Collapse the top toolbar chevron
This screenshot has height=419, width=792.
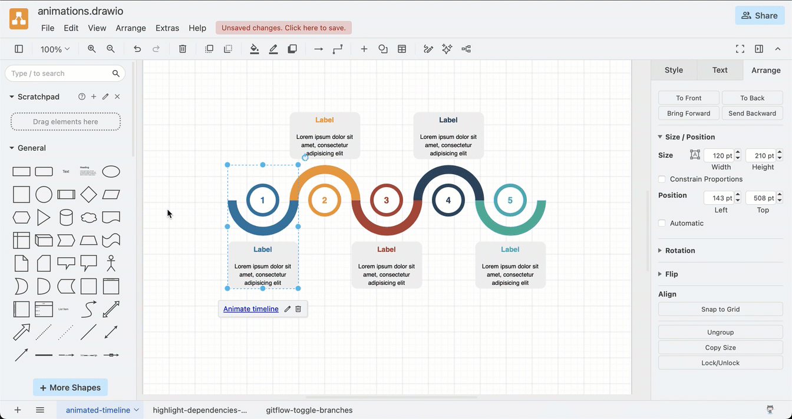click(x=778, y=49)
